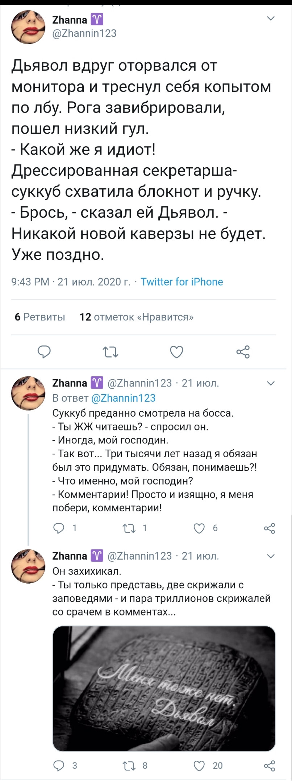292x781 pixels.
Task: Retweet the tweet with 8 retweets
Action: pos(129,765)
